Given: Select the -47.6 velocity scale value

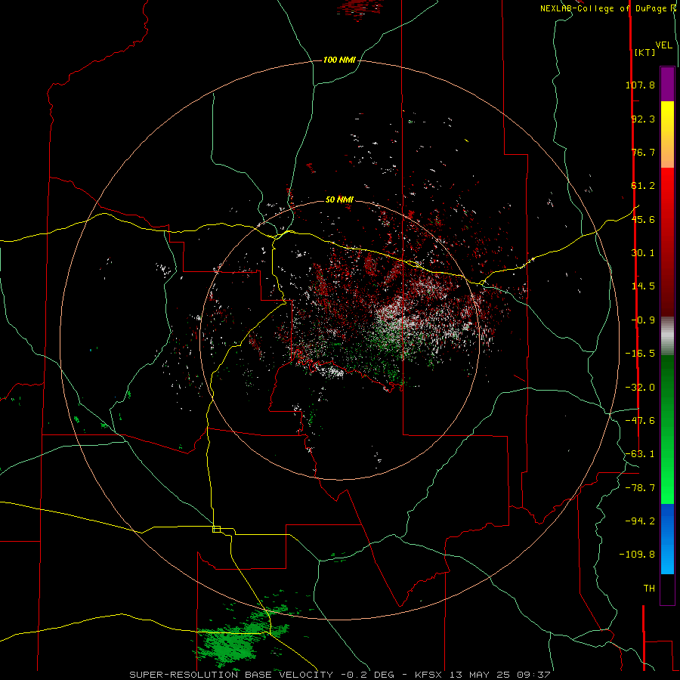Looking at the screenshot, I should point(640,421).
